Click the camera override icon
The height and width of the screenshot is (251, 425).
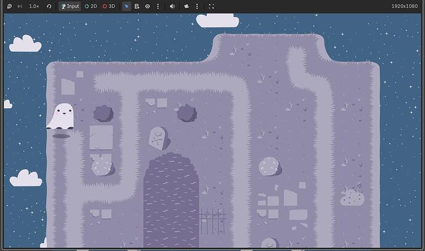coord(187,6)
